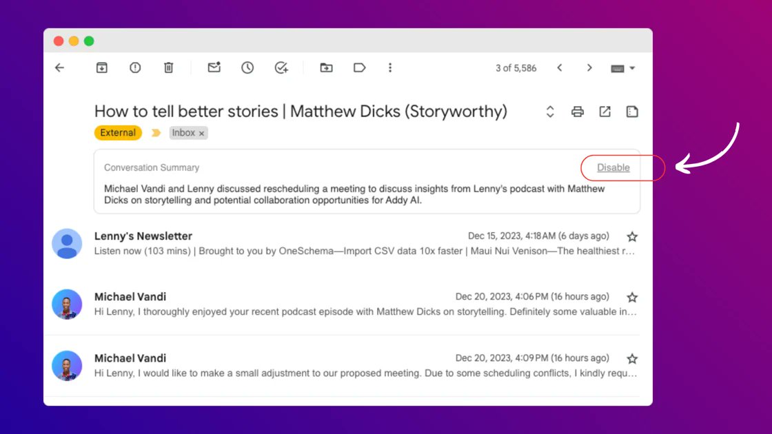Open conversation in new window
772x434 pixels.
[605, 112]
